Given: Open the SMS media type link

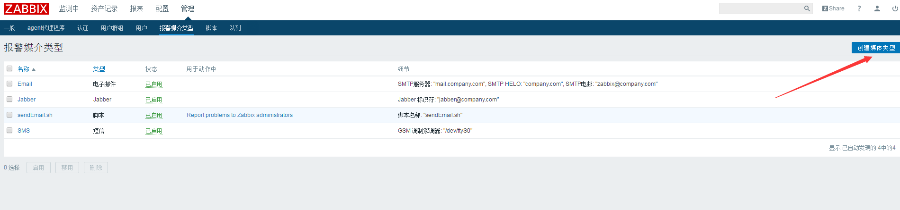Looking at the screenshot, I should tap(24, 131).
